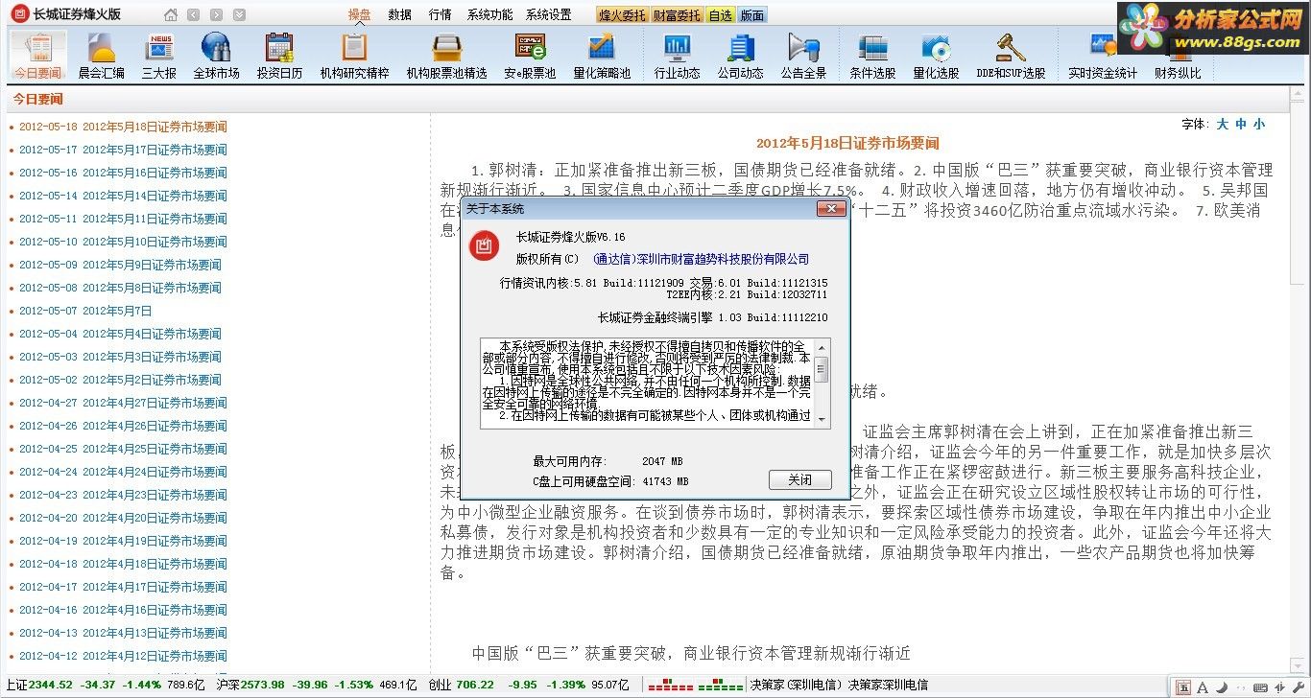Open 2012-04-27 市场要闻 entry
The height and width of the screenshot is (698, 1311).
pos(123,403)
